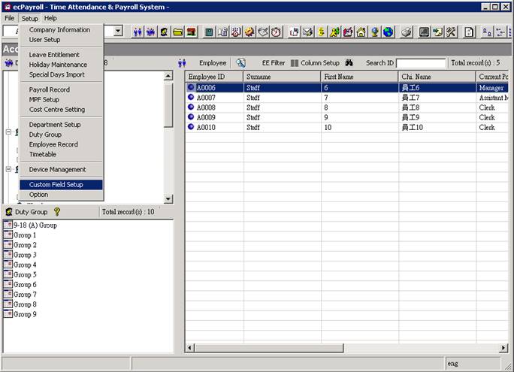Select the Payroll Record menu entry
Viewport: 514px width, 372px height.
[x=61, y=89]
